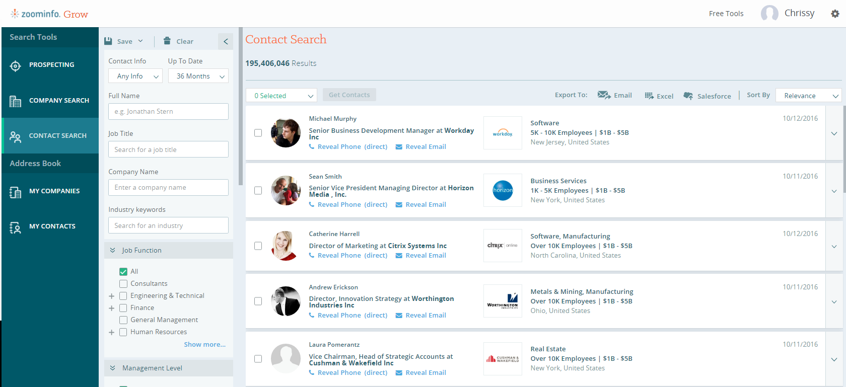Expand Sean Smith's result row
This screenshot has height=387, width=846.
[834, 191]
